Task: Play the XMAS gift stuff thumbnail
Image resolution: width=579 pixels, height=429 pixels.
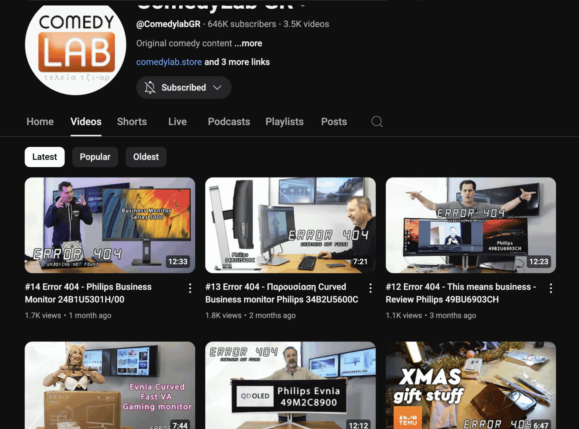Action: pos(471,385)
